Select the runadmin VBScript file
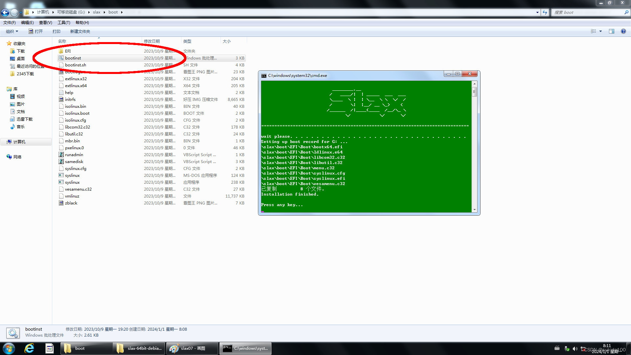Viewport: 631px width, 355px height. (x=74, y=154)
